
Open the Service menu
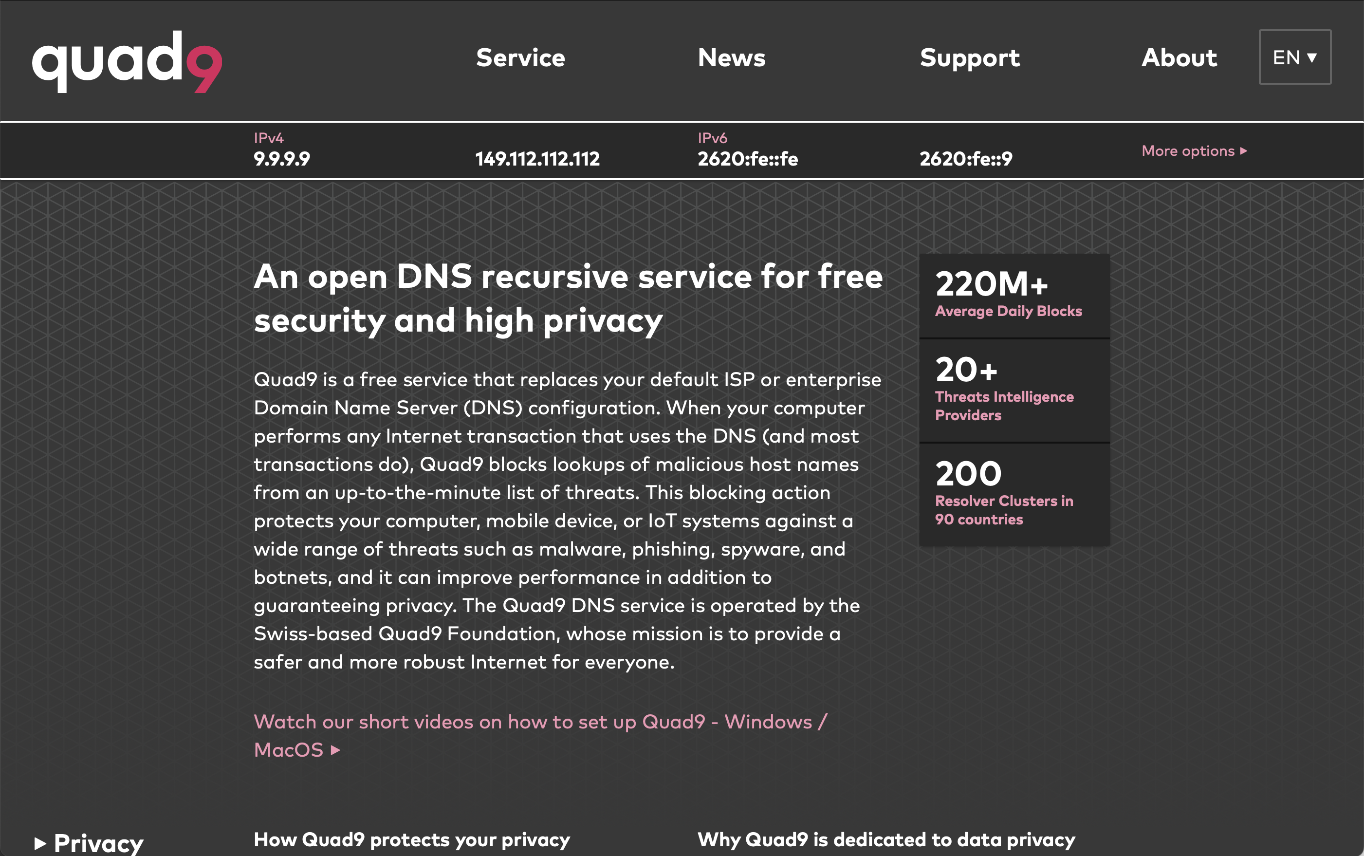click(x=520, y=57)
